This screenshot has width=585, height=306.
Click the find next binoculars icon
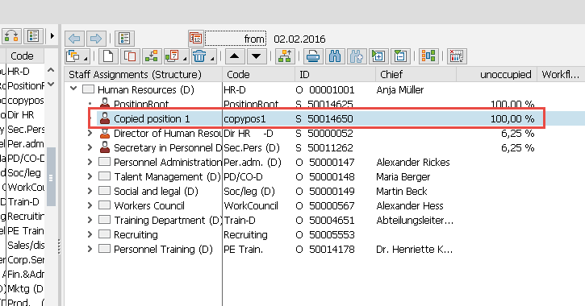357,56
